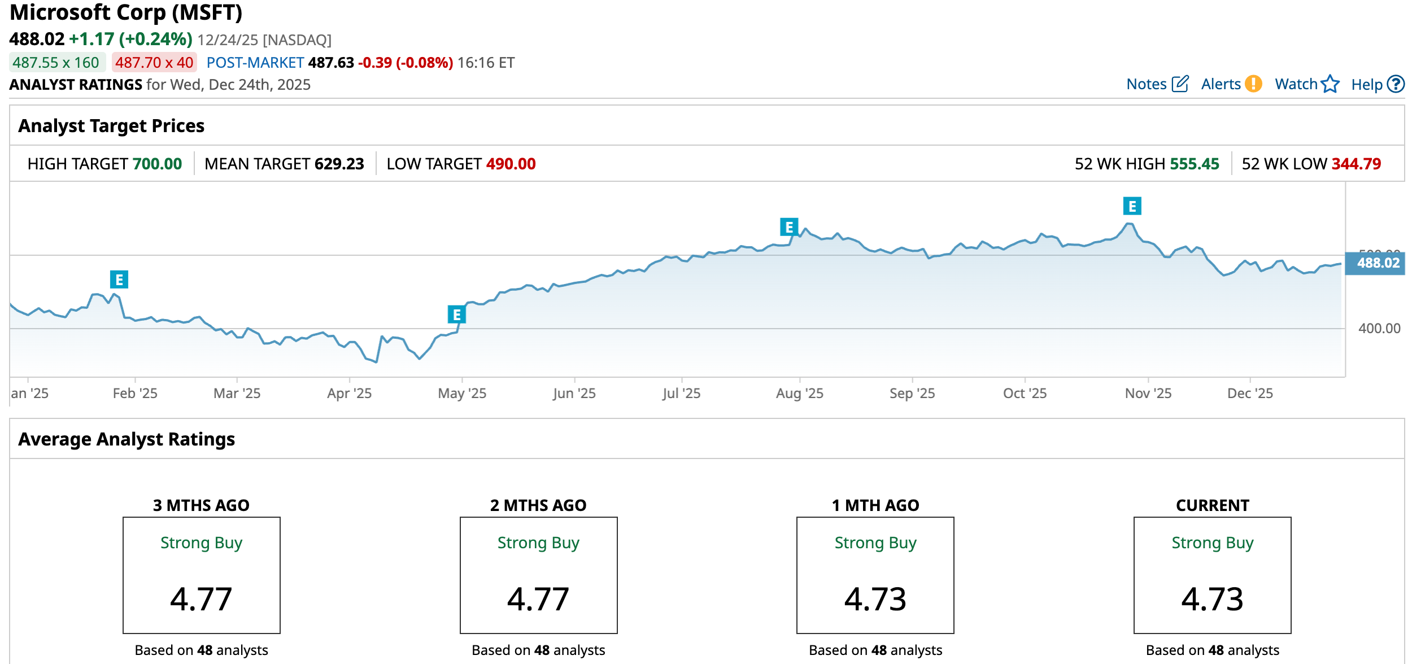Select the 1 MTH AGO rating box
Screen dimensions: 1412x664
pos(875,575)
